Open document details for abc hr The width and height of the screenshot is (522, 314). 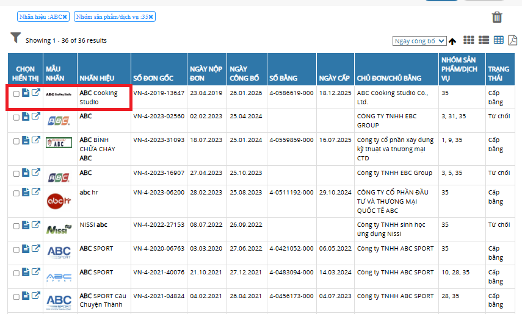point(26,192)
